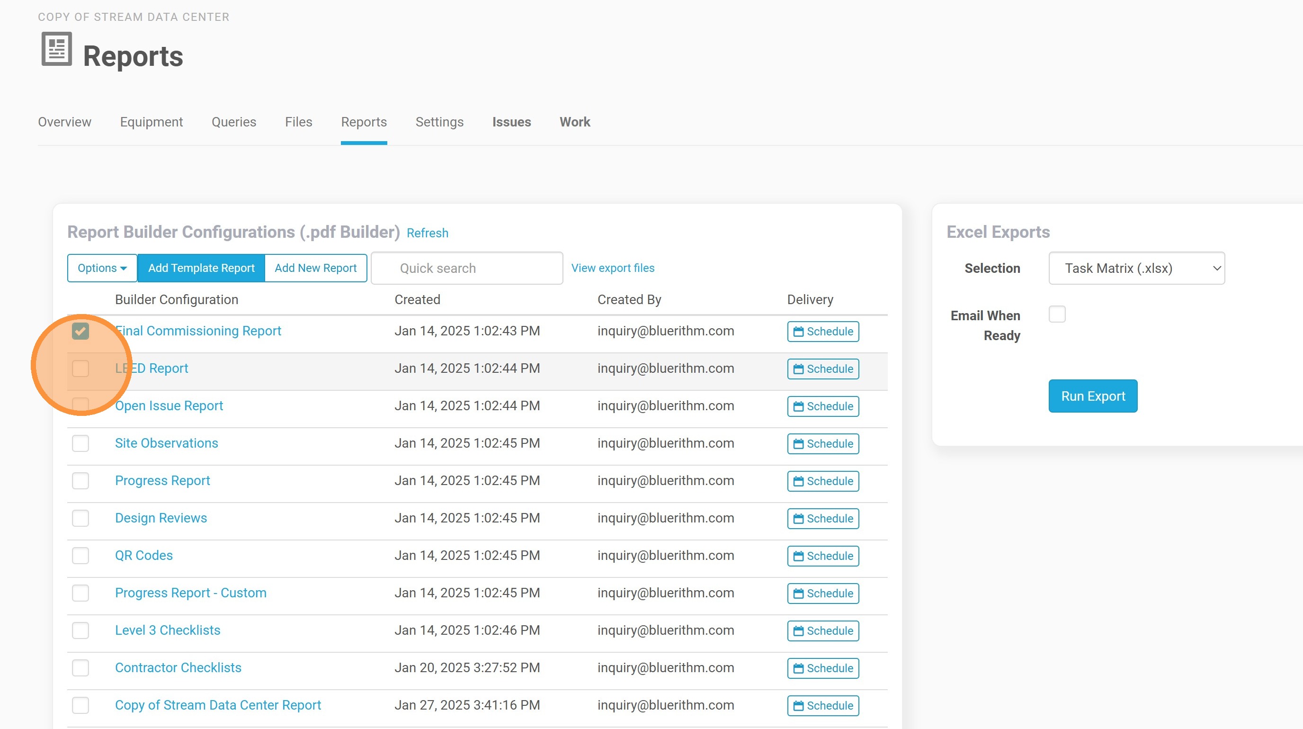Check the Progress Report checkbox
This screenshot has width=1303, height=729.
click(x=80, y=481)
